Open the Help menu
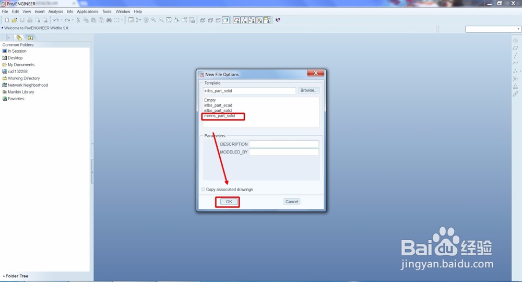Viewport: 522px width, 282px height. (x=138, y=11)
